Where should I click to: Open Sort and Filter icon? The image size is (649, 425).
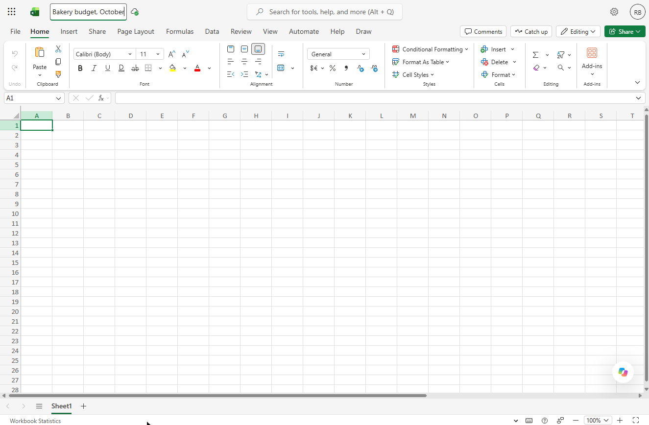point(561,55)
